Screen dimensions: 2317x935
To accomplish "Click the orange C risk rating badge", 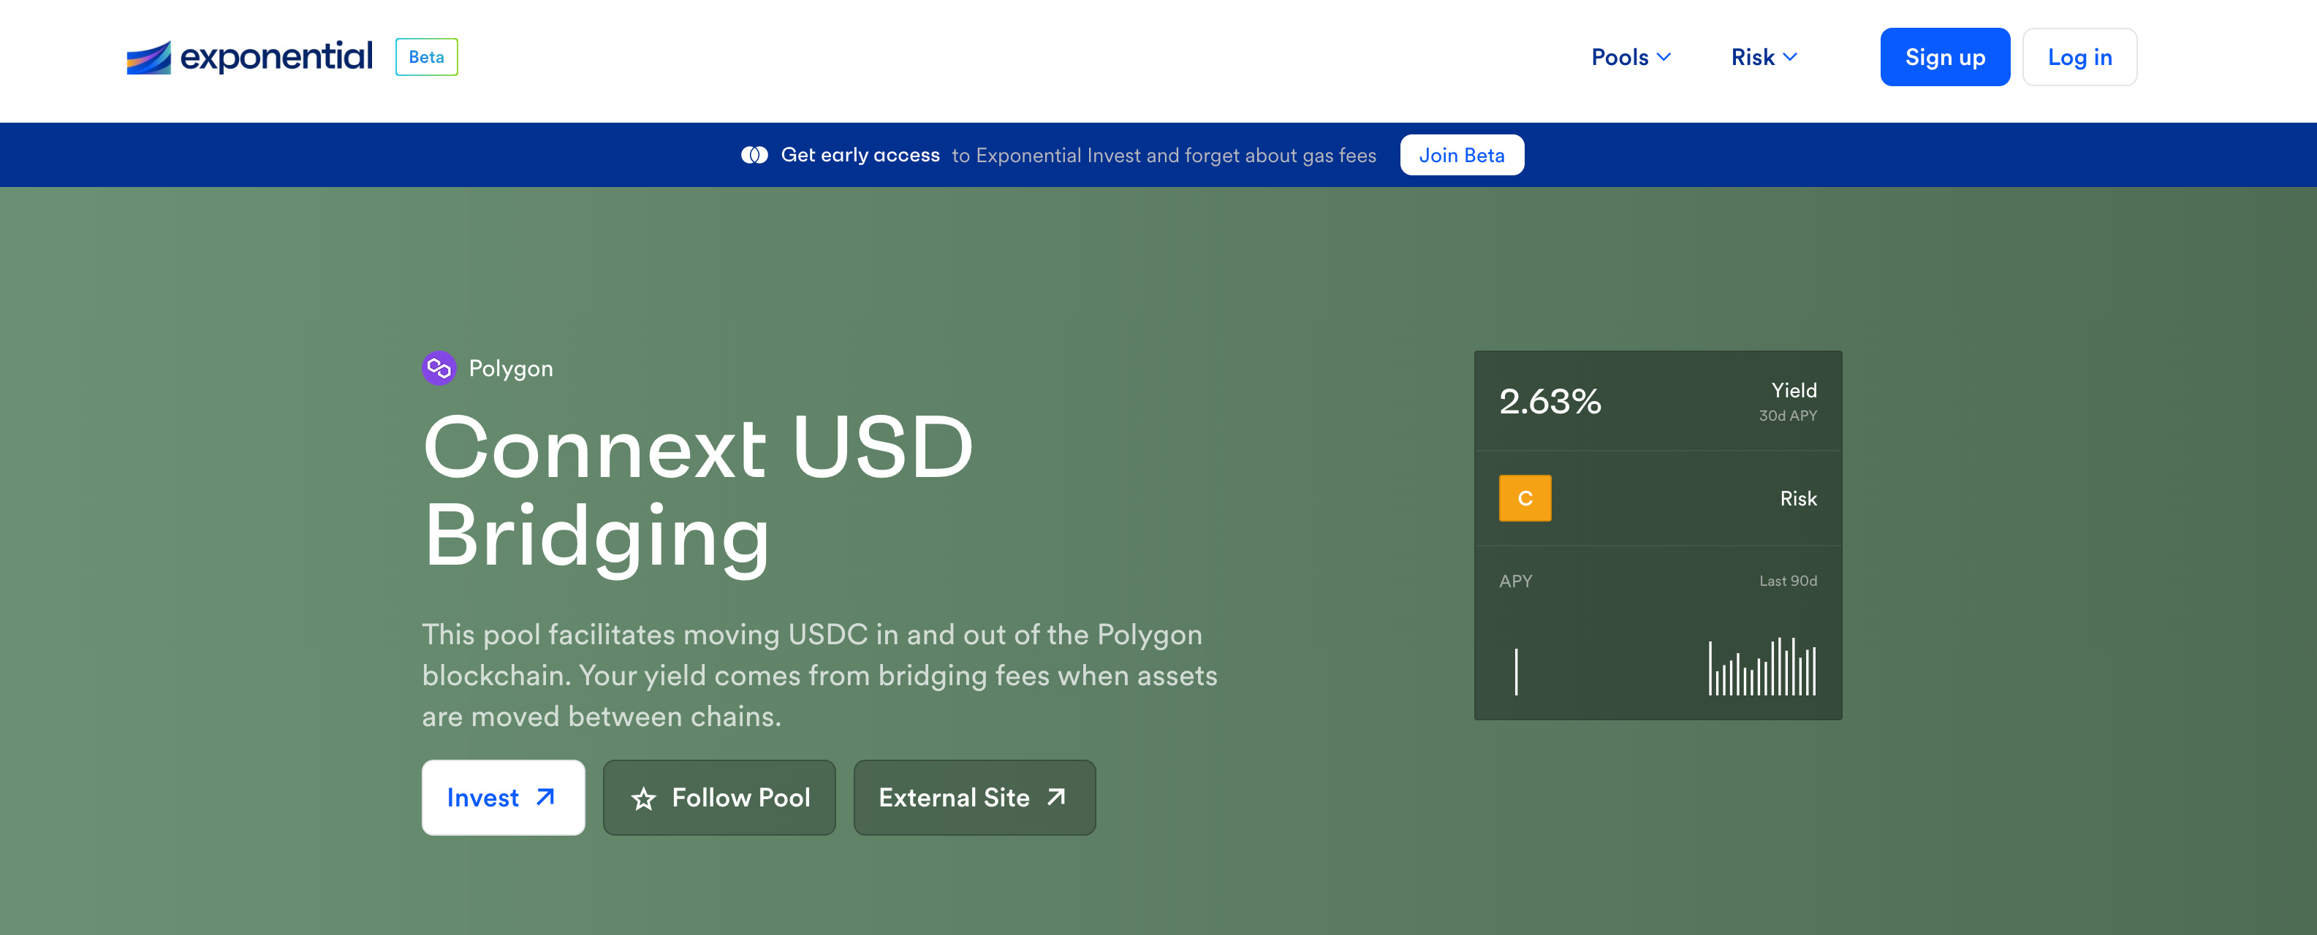I will (x=1525, y=498).
